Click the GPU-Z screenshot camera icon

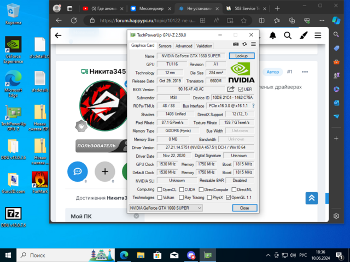click(x=236, y=44)
